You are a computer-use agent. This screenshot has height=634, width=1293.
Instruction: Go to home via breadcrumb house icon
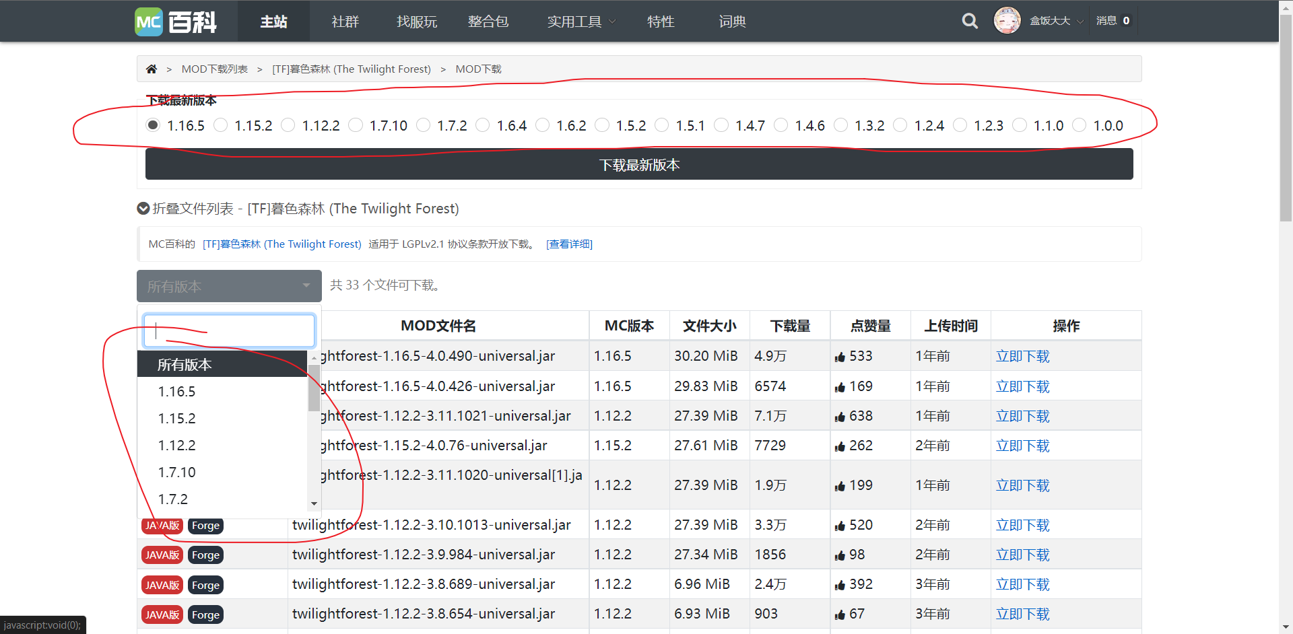coord(152,69)
